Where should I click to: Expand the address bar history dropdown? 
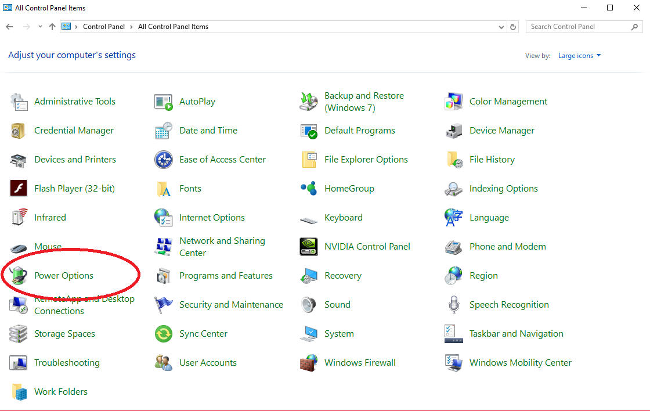[x=501, y=27]
